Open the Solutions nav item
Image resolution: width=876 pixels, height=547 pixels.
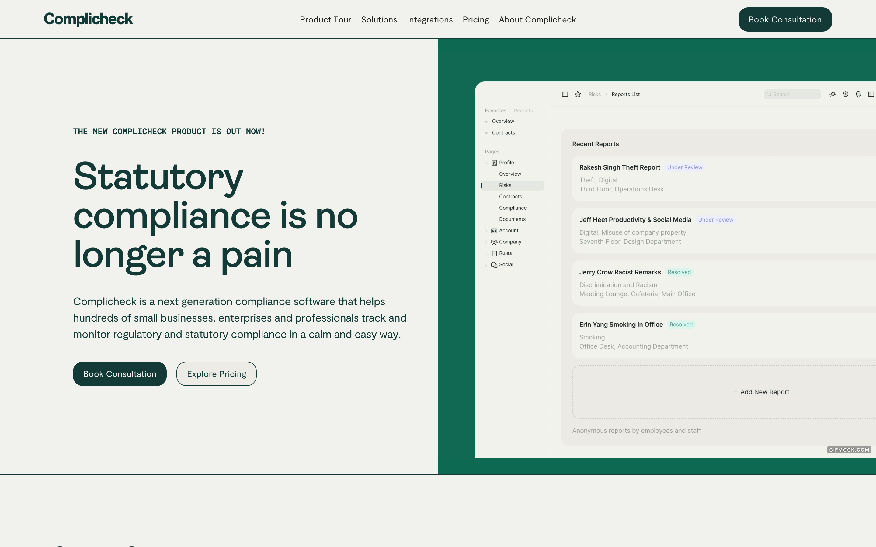379,19
